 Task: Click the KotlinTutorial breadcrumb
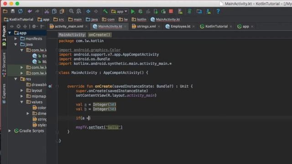(19, 19)
